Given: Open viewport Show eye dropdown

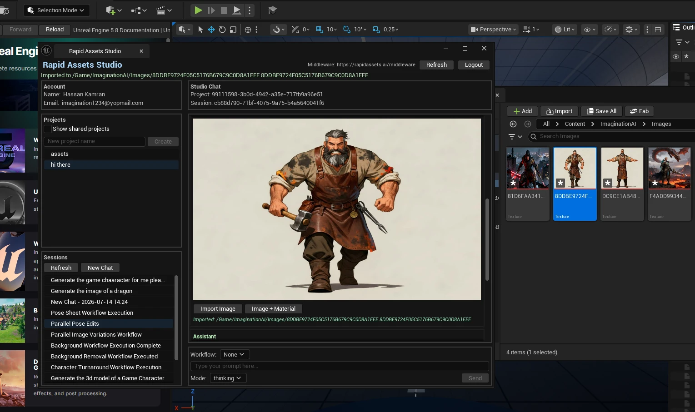Looking at the screenshot, I should (590, 30).
